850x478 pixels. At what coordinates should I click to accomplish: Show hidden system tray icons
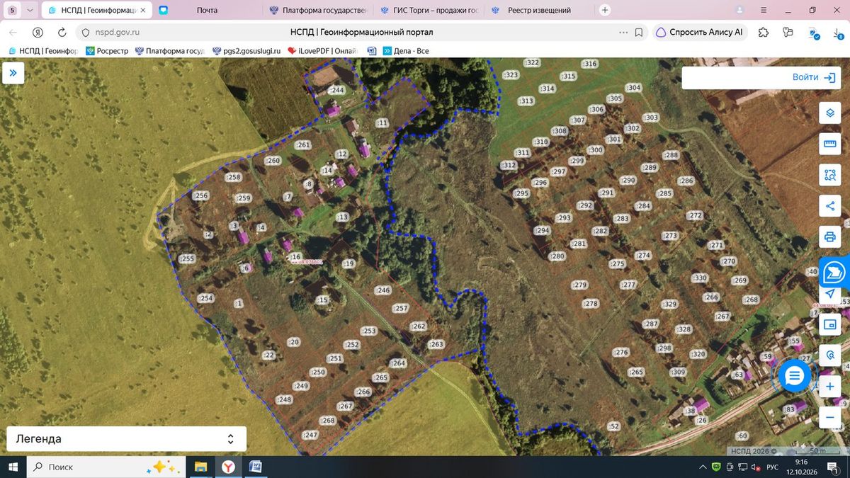(702, 467)
